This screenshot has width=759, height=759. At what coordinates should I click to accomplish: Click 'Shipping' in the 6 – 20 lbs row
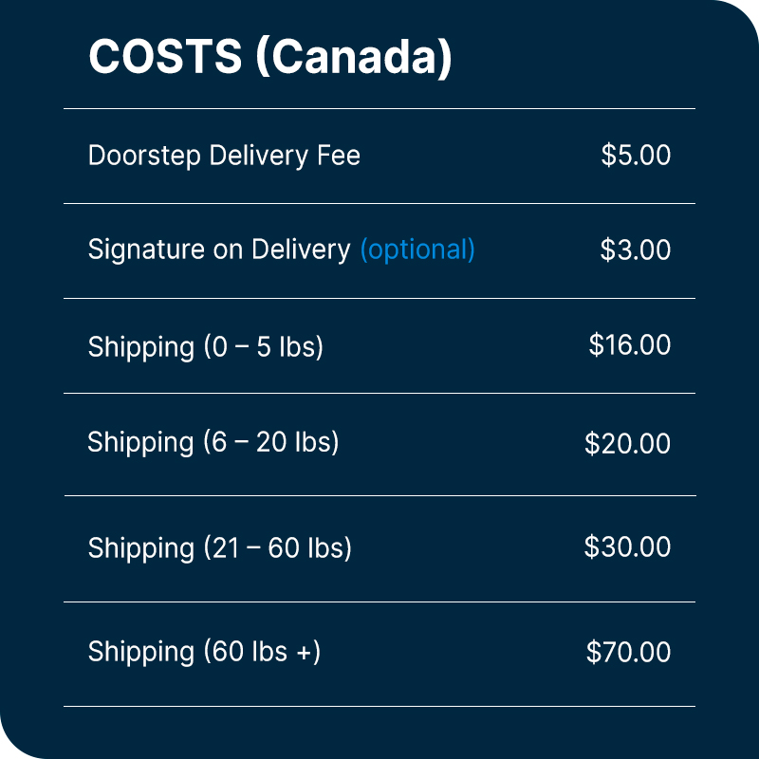[140, 443]
